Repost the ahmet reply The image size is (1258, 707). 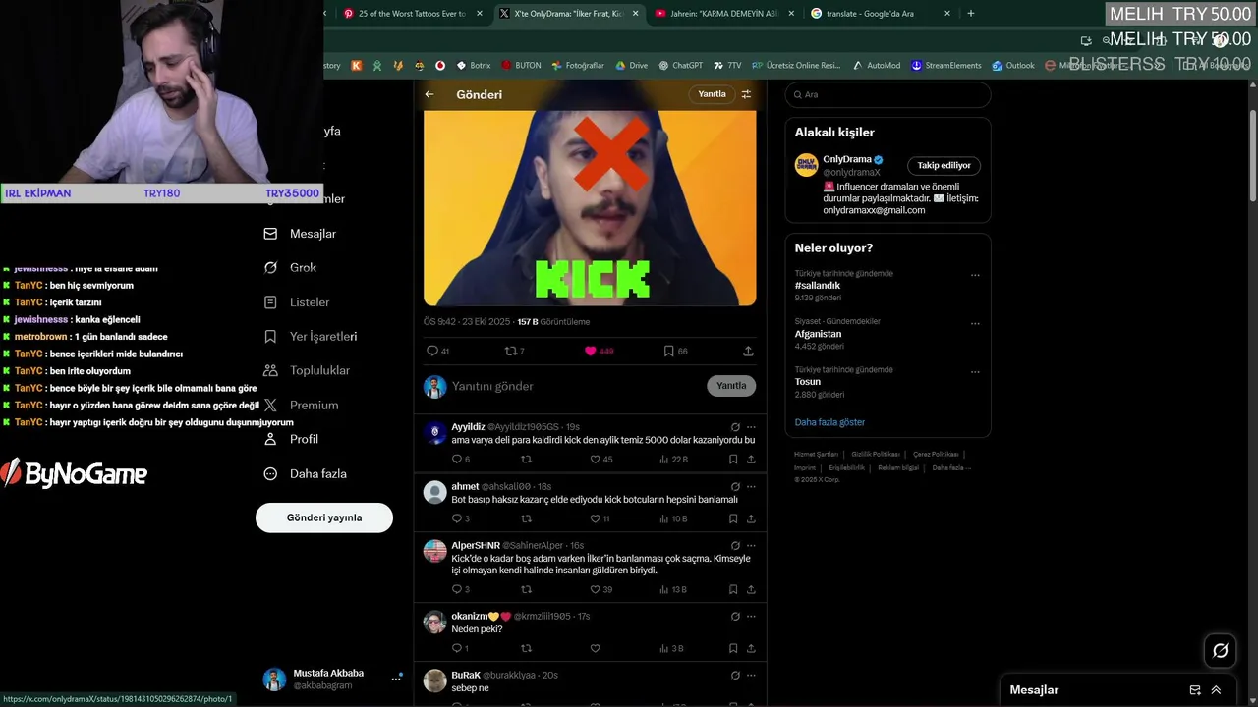point(526,518)
